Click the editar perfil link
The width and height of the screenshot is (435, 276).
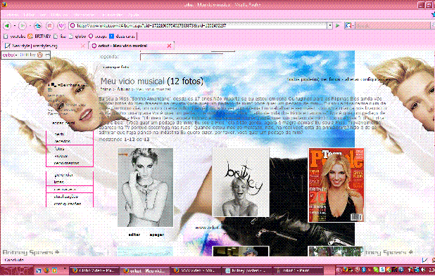pos(63,123)
